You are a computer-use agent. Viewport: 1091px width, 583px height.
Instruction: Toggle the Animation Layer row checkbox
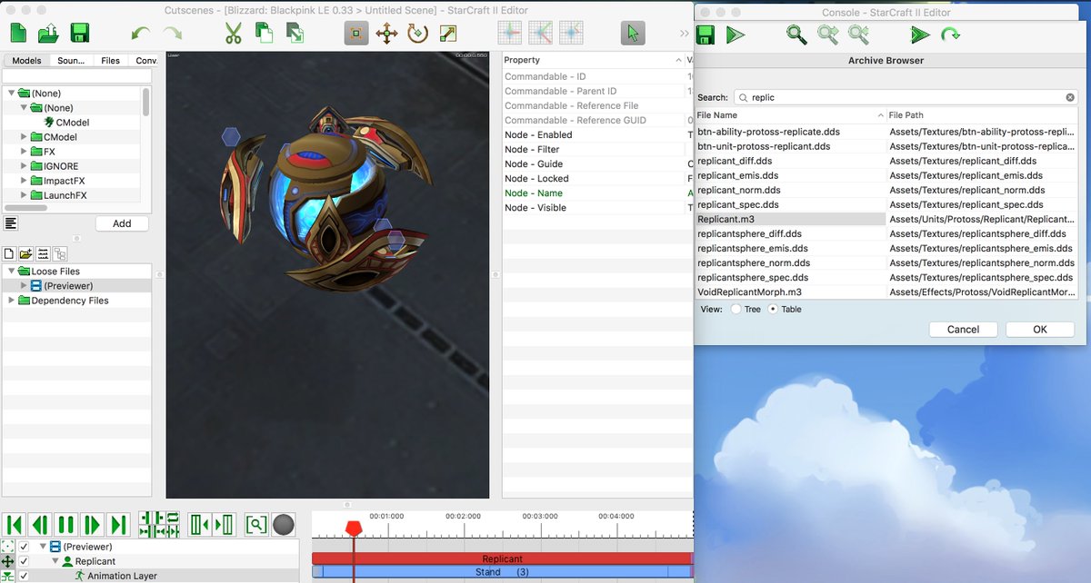pos(25,576)
